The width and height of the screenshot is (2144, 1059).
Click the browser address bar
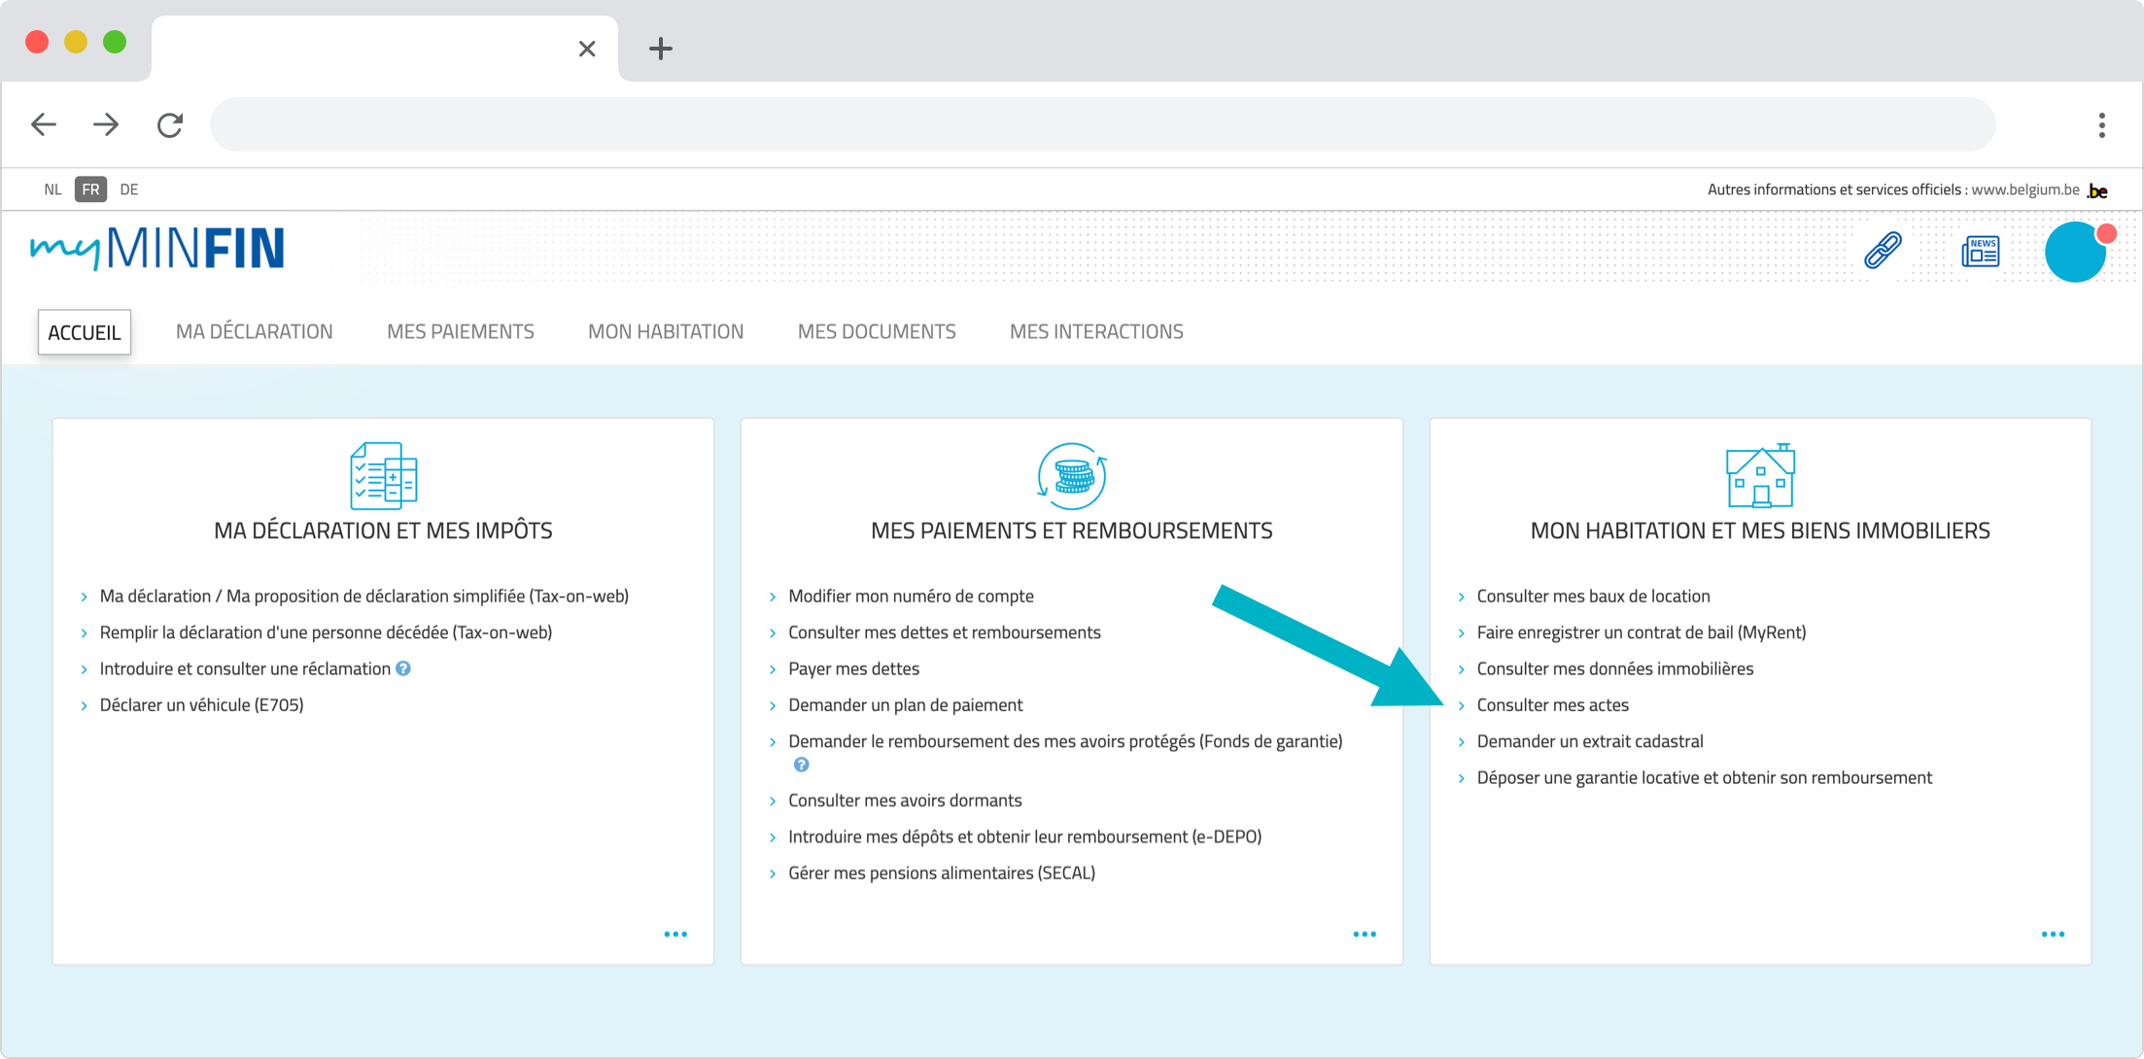(x=1103, y=124)
